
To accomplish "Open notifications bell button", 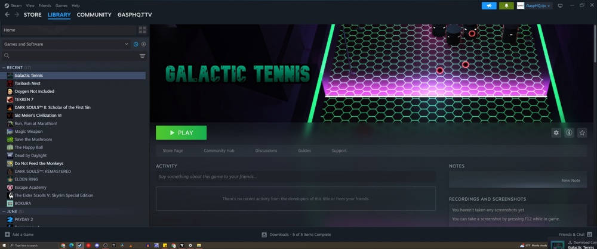I will tap(506, 6).
